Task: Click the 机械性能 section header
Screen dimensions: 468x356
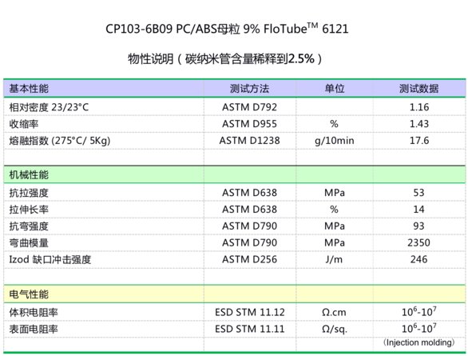Action: click(x=29, y=174)
